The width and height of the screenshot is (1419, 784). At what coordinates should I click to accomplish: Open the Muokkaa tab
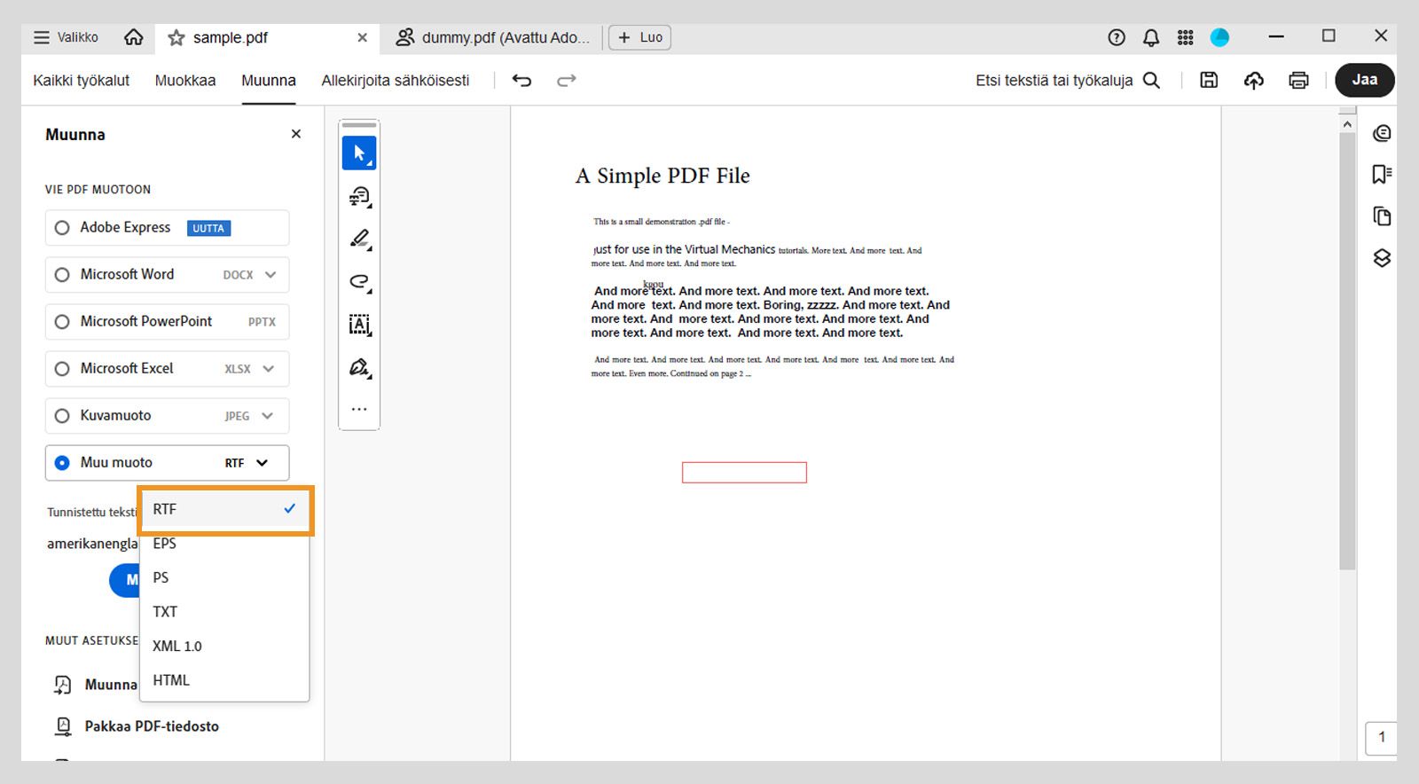pyautogui.click(x=185, y=80)
